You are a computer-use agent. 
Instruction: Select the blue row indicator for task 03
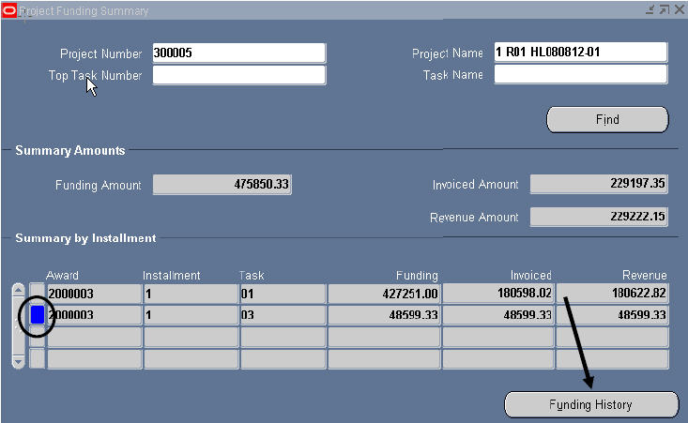tap(38, 315)
